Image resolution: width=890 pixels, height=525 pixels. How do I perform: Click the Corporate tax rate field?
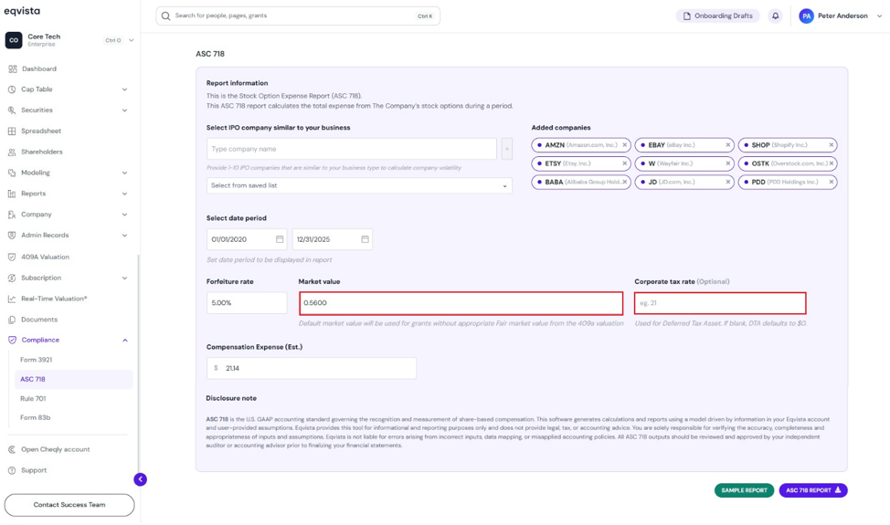pyautogui.click(x=720, y=303)
